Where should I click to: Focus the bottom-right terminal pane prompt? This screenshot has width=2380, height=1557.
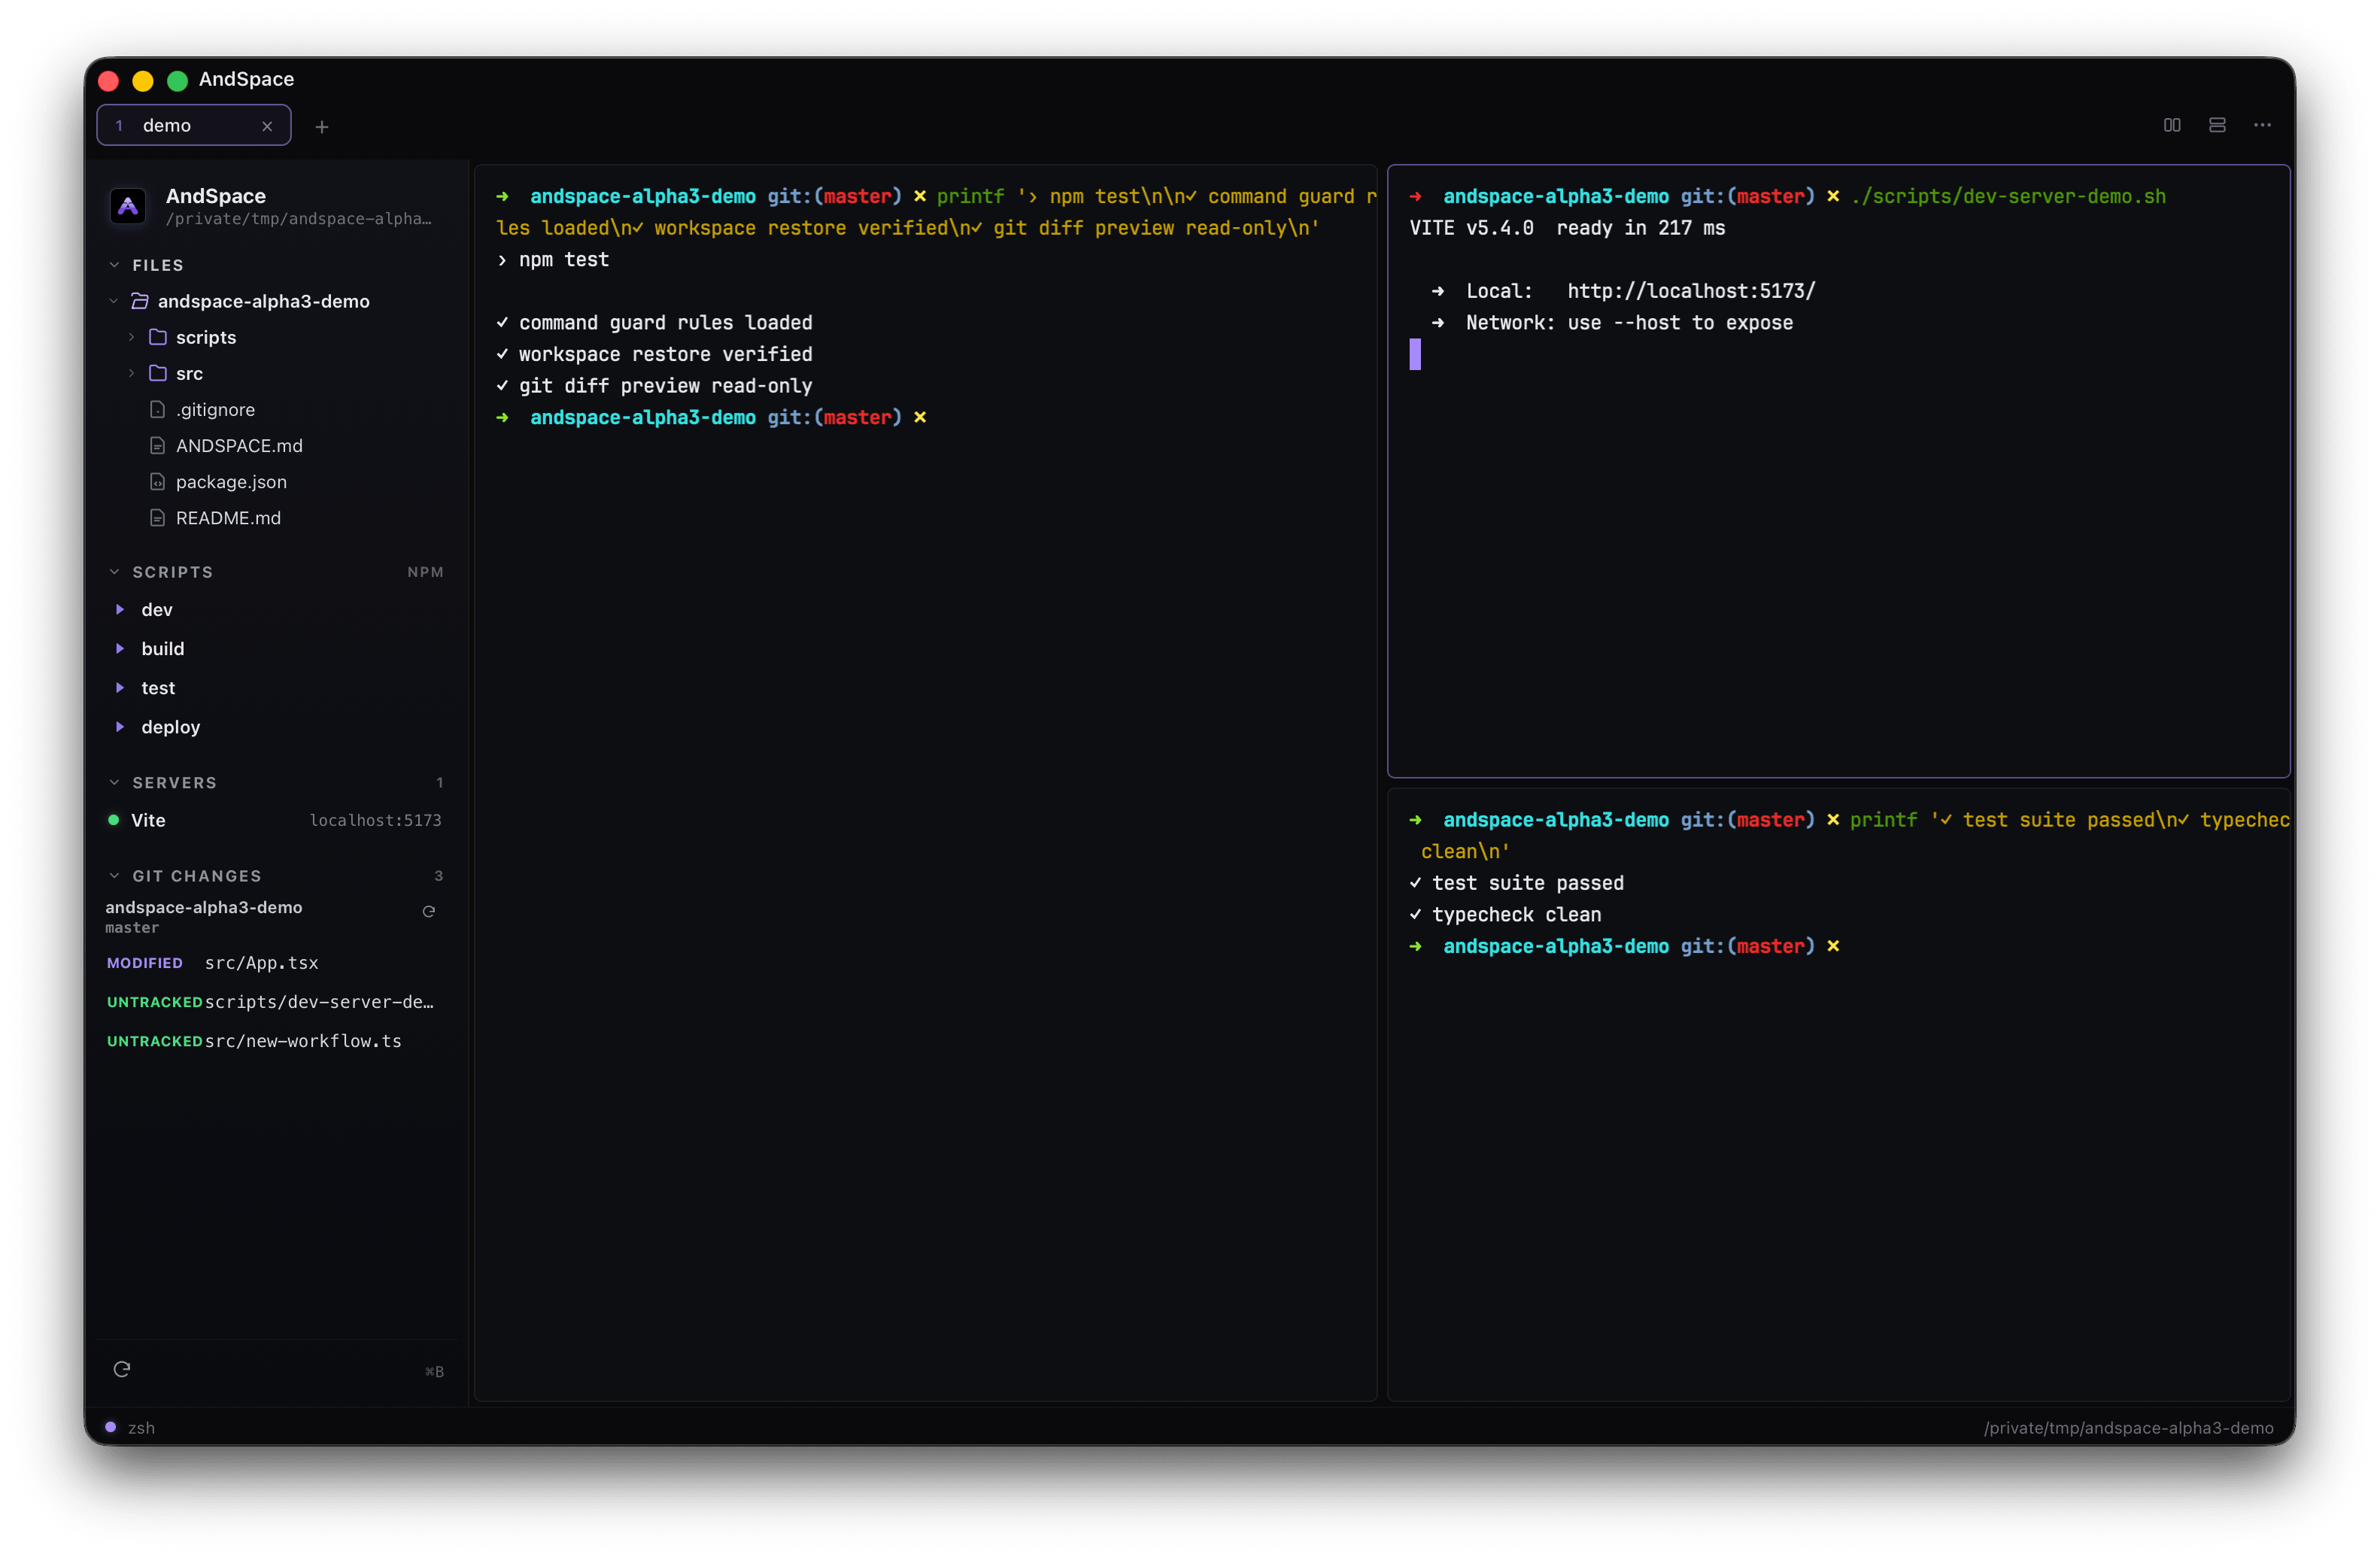click(x=1625, y=947)
